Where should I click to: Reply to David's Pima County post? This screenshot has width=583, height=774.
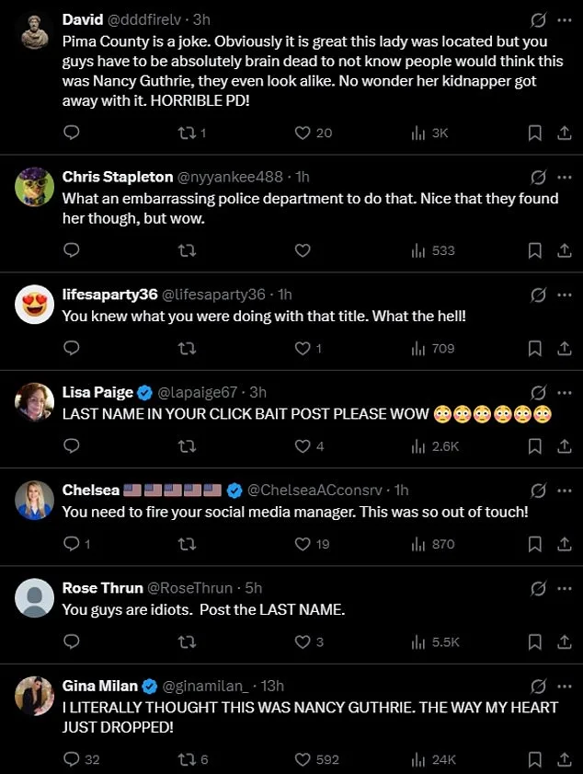pos(72,133)
